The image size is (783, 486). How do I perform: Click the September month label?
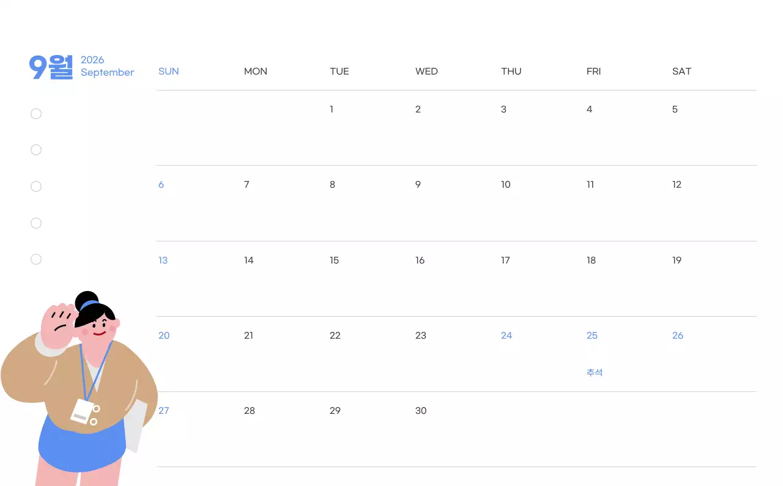(107, 72)
